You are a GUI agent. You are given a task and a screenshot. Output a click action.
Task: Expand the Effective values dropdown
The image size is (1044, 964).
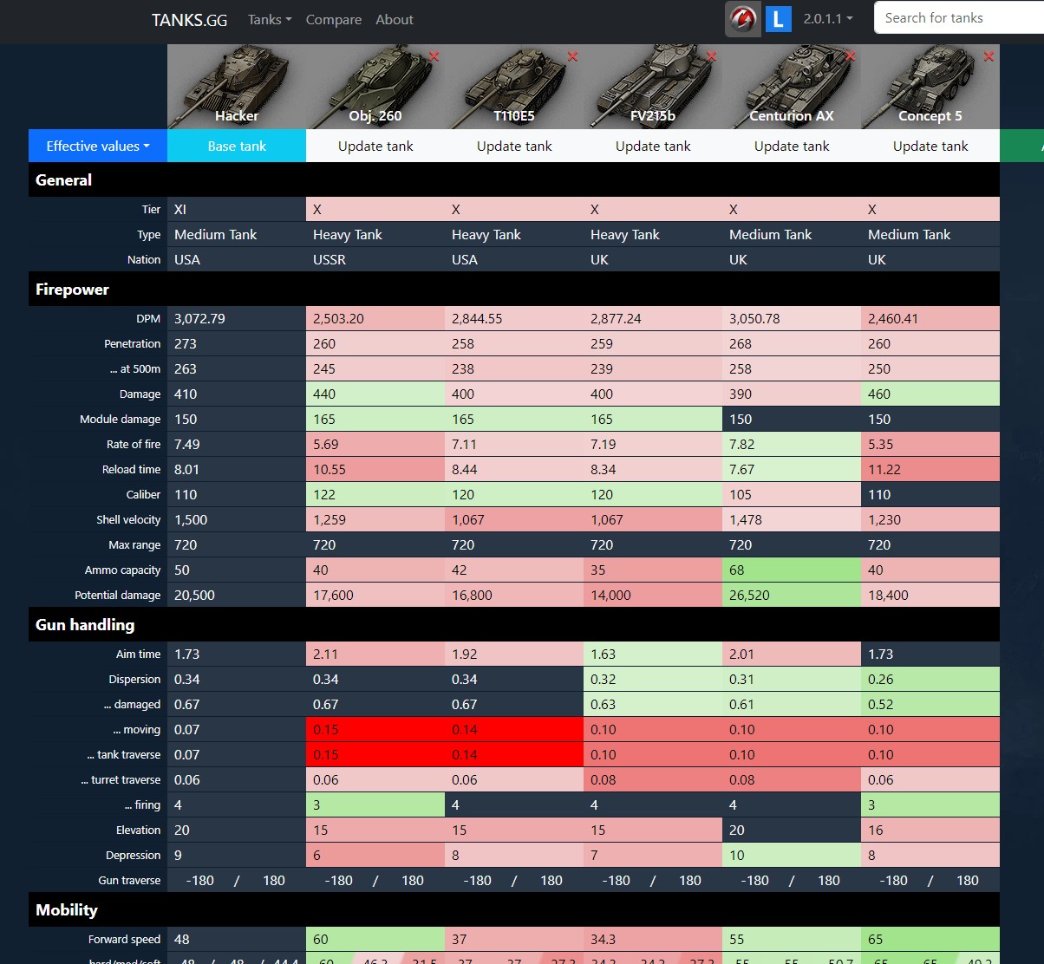coord(98,146)
